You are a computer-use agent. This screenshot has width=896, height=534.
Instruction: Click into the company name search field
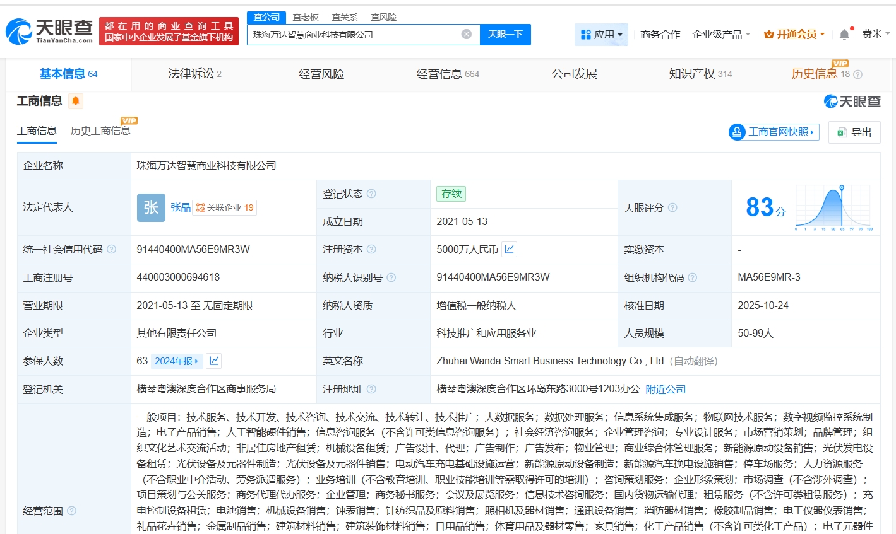[354, 35]
